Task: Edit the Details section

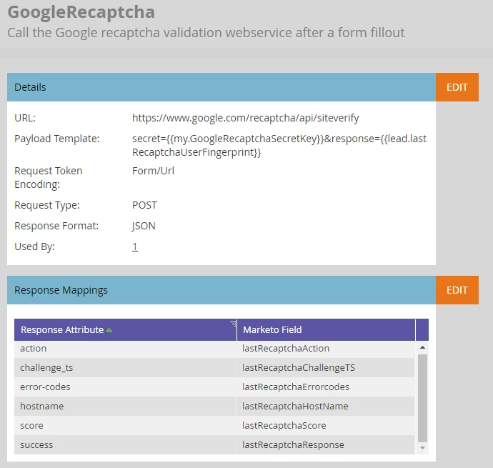Action: point(457,87)
